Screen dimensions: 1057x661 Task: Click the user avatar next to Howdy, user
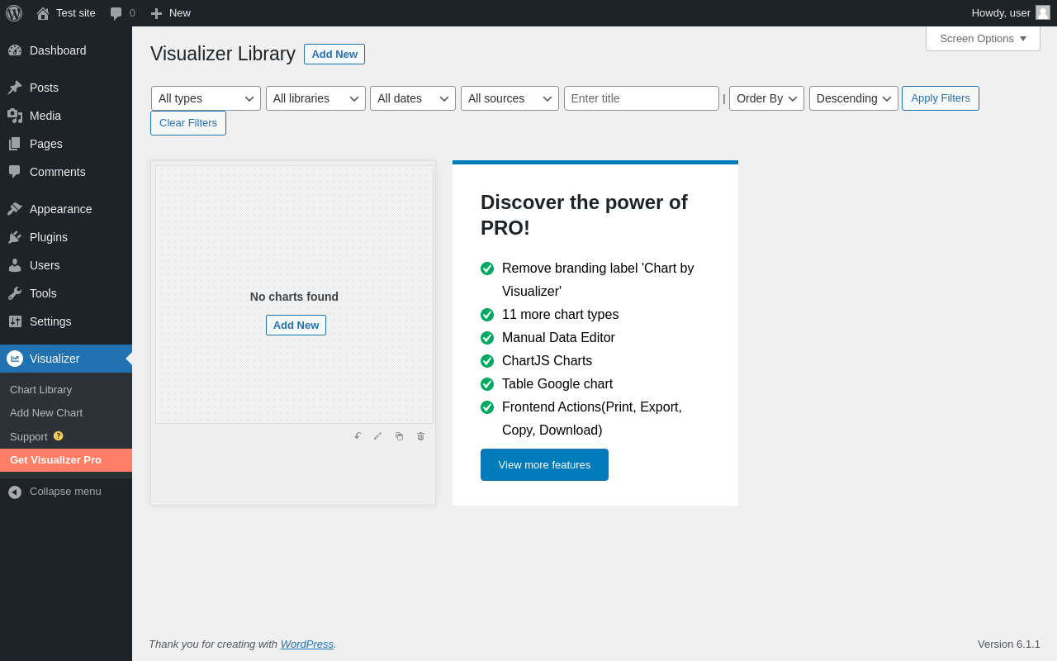point(1043,12)
